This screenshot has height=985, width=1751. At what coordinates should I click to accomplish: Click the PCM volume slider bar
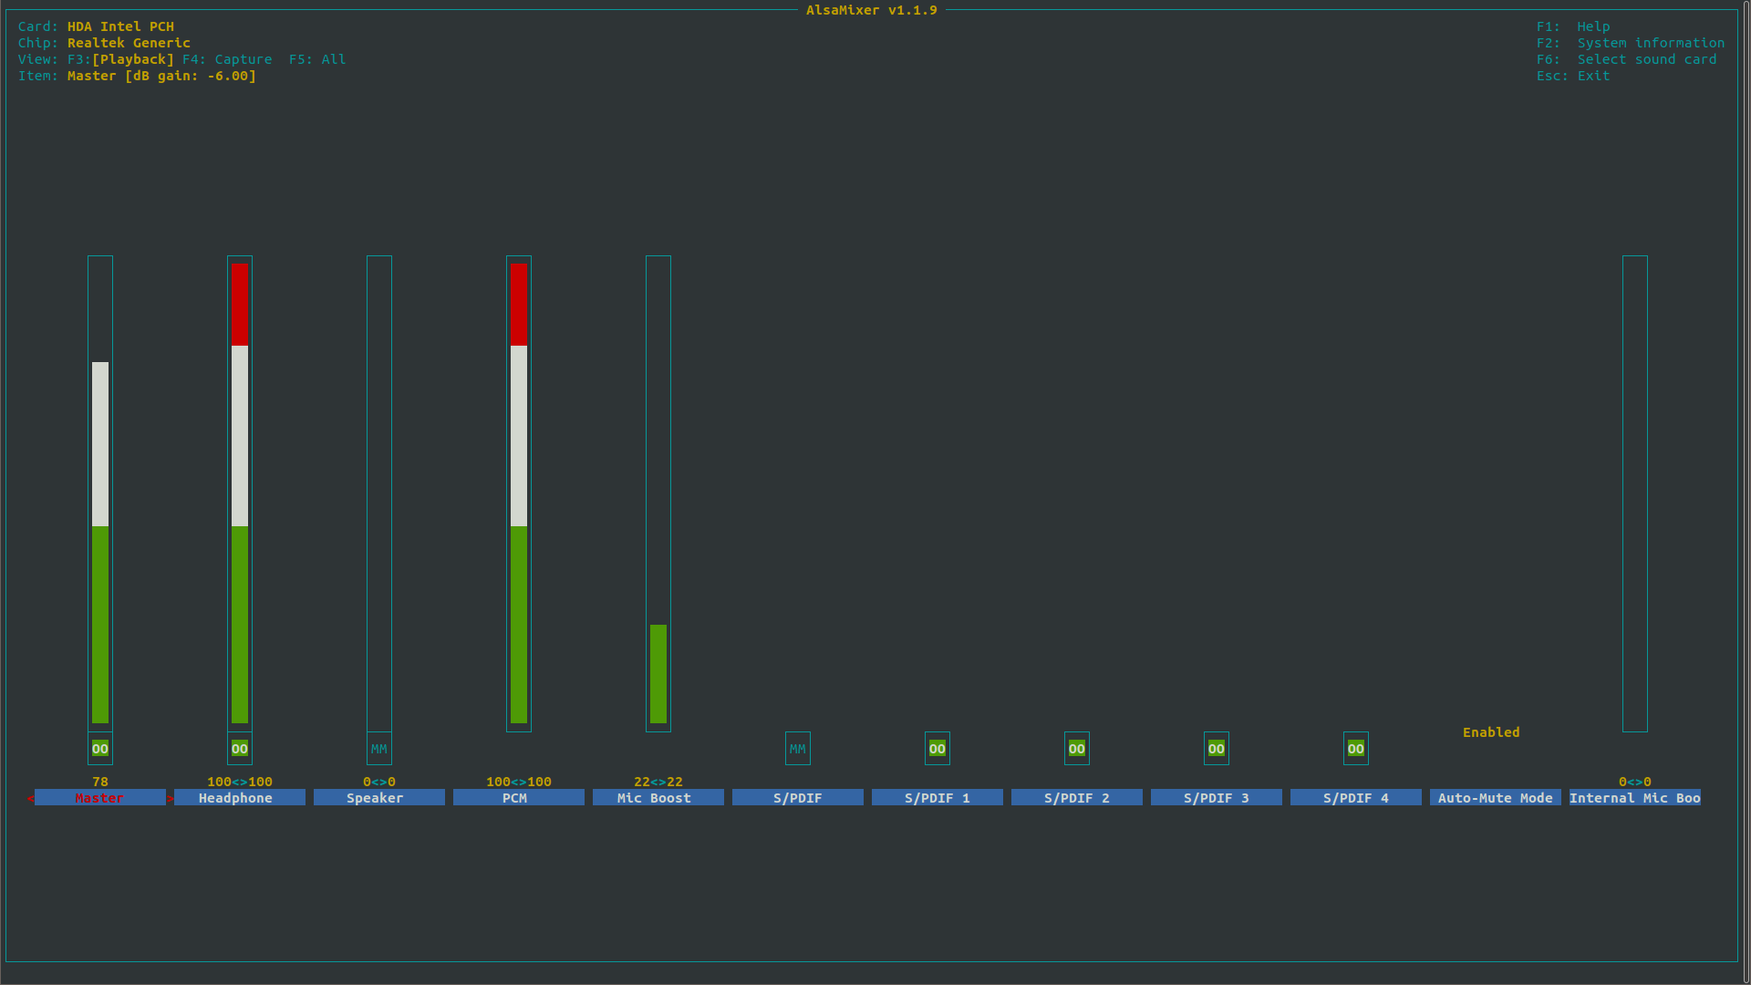(519, 493)
